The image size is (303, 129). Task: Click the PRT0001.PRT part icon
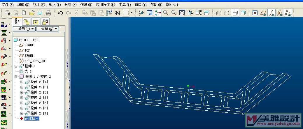16,40
